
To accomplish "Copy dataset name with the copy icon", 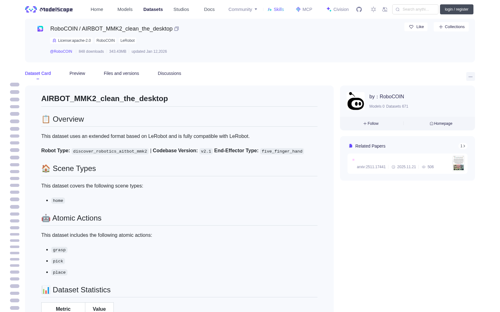I will pyautogui.click(x=177, y=29).
